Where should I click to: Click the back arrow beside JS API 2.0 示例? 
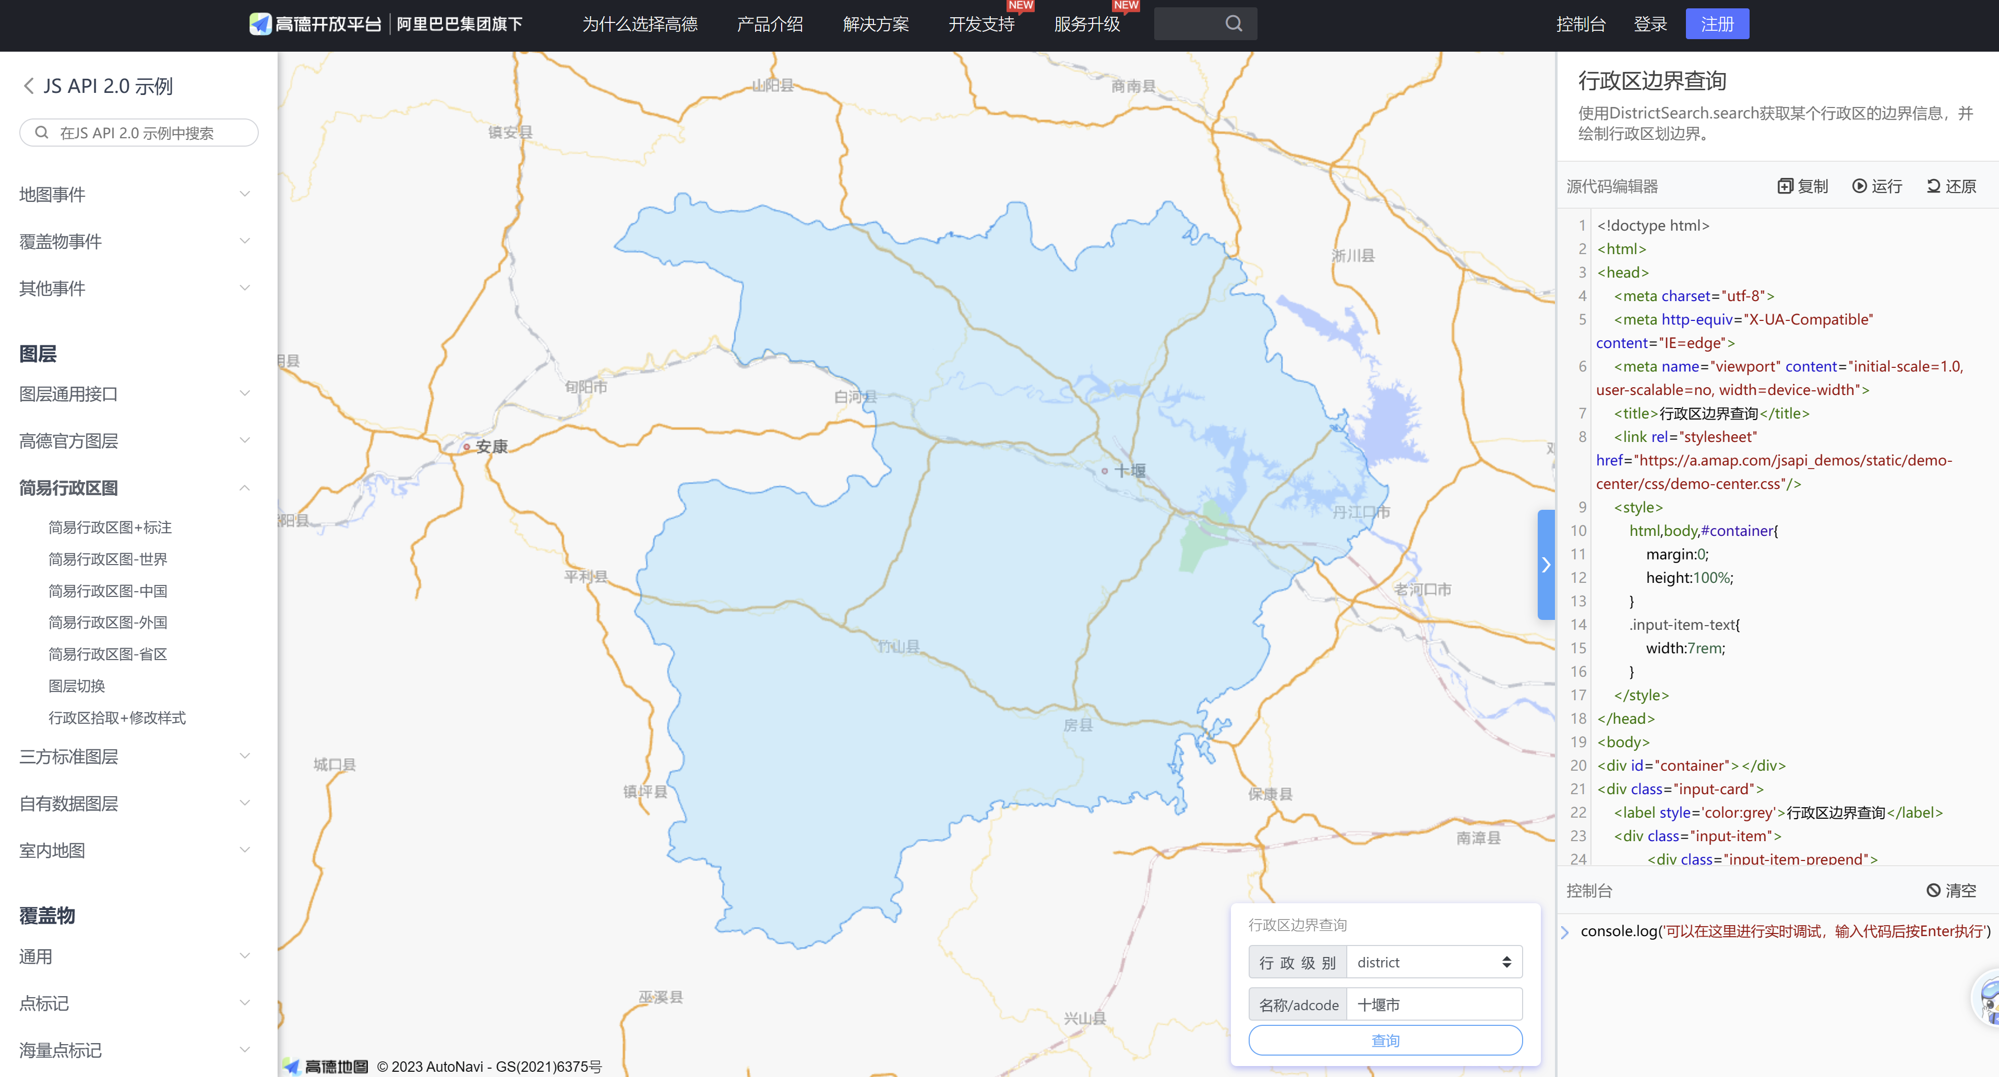29,86
